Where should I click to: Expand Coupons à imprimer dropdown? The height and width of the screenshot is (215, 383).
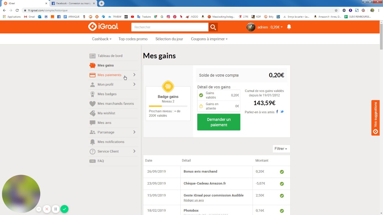coord(209,39)
